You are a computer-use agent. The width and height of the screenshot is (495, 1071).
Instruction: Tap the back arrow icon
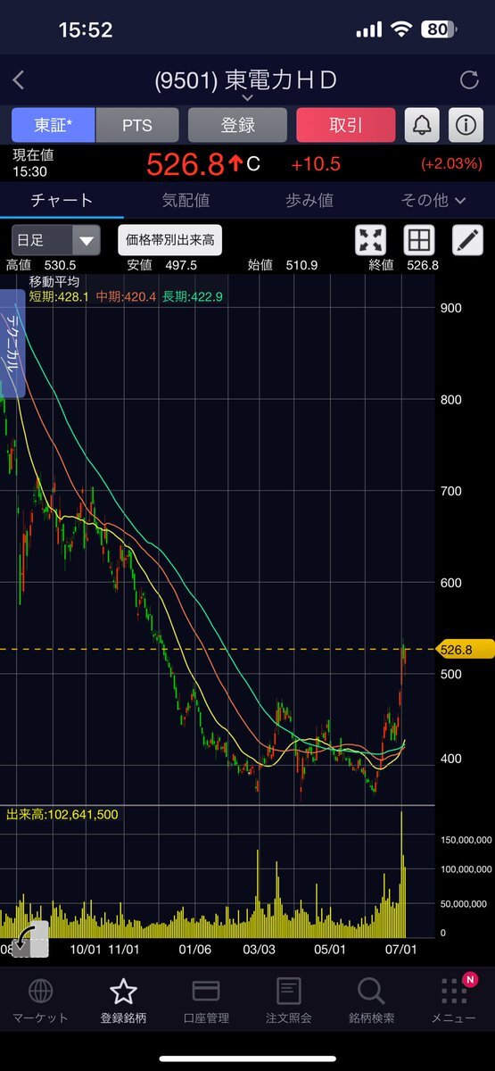click(x=19, y=80)
